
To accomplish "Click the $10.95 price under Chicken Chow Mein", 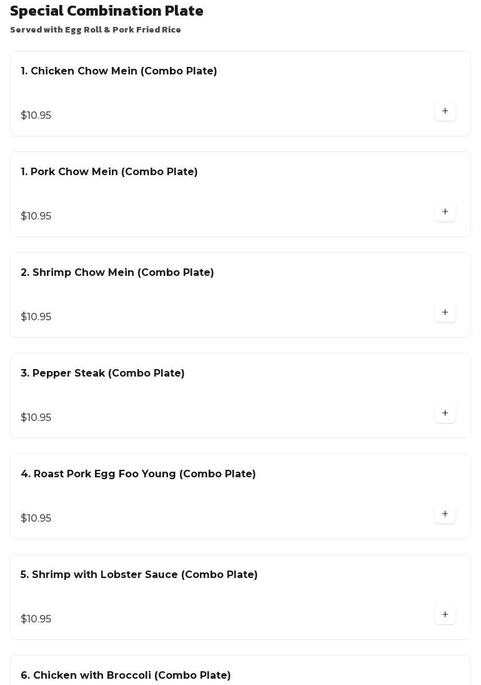I will click(x=36, y=115).
